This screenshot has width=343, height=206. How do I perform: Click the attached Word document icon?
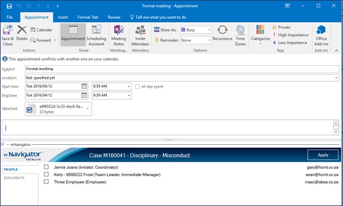[31, 109]
